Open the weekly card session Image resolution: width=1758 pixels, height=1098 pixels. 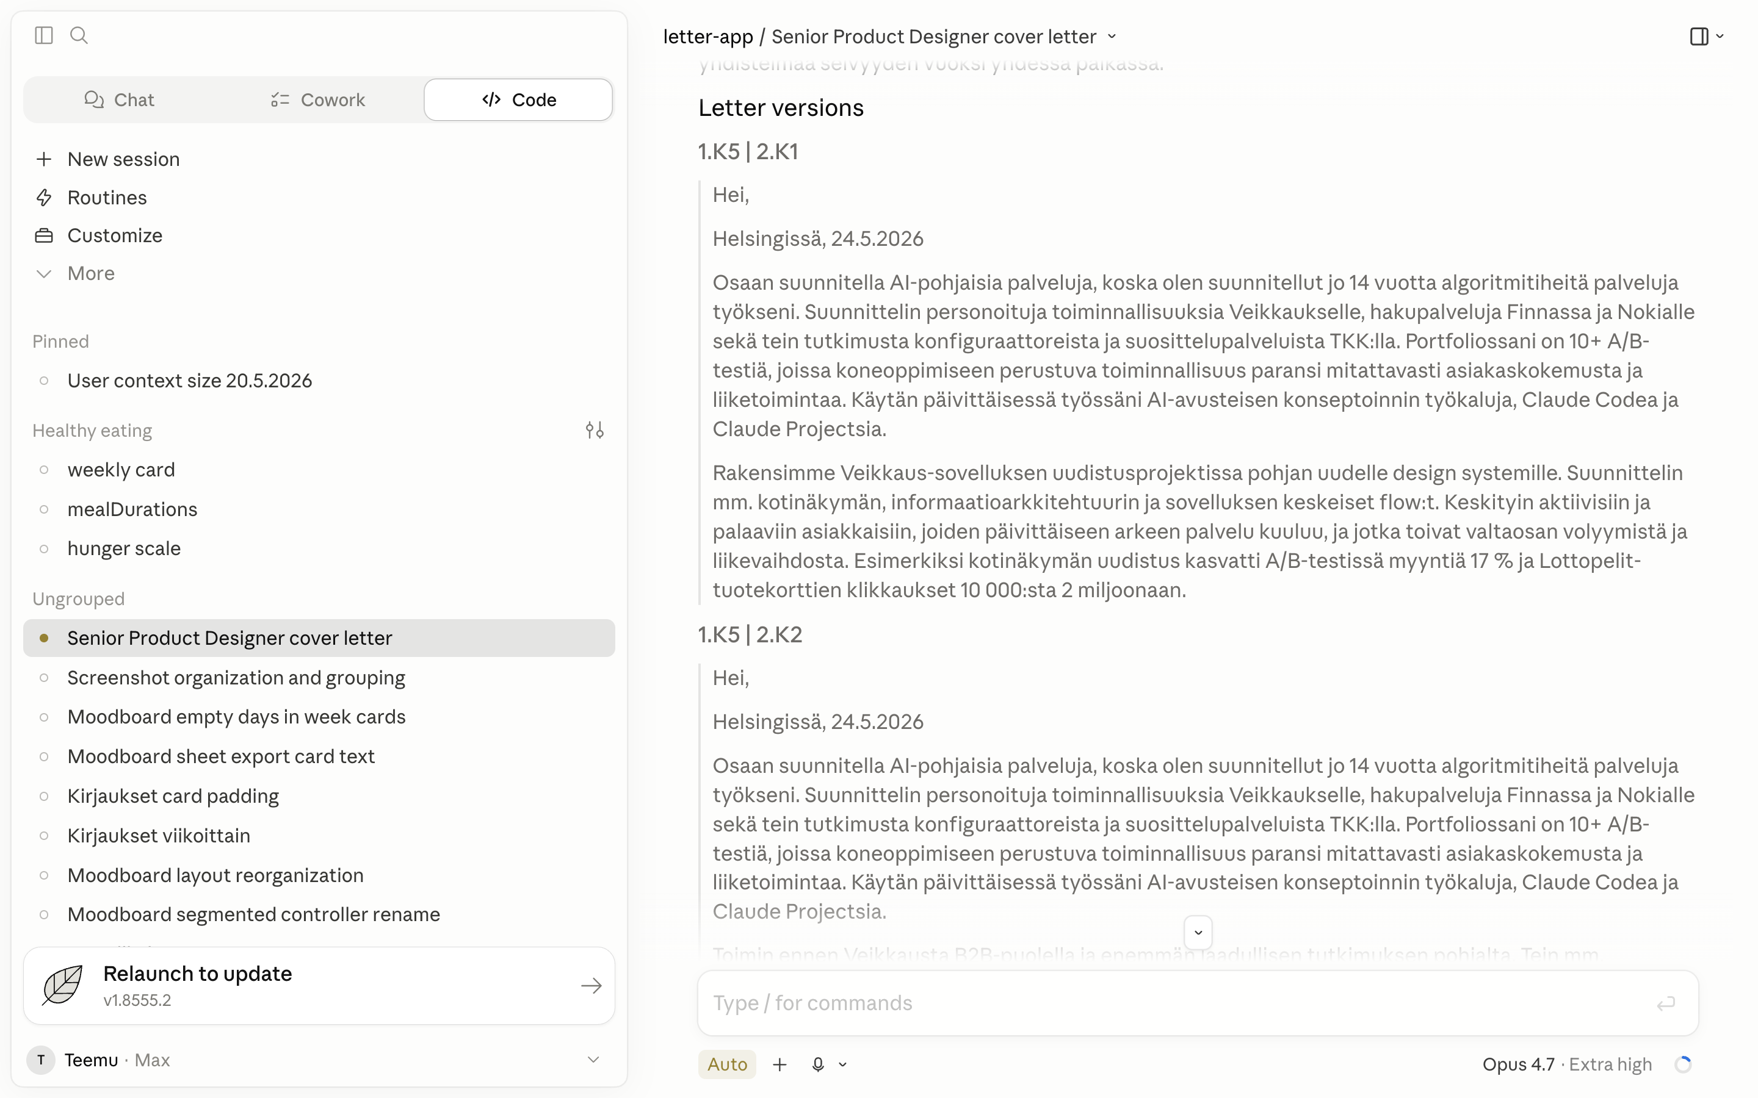(x=319, y=470)
